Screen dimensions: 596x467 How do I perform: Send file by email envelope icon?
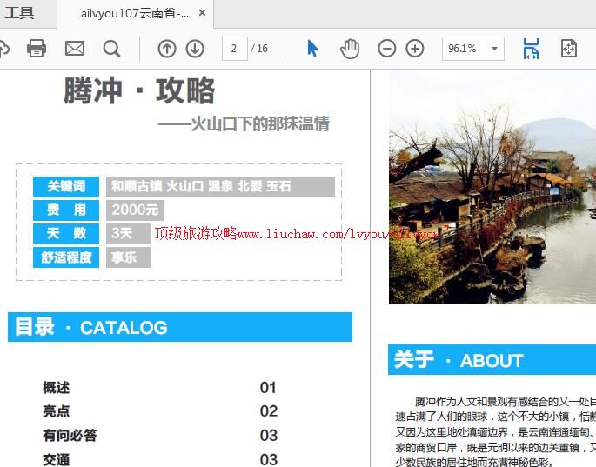75,49
